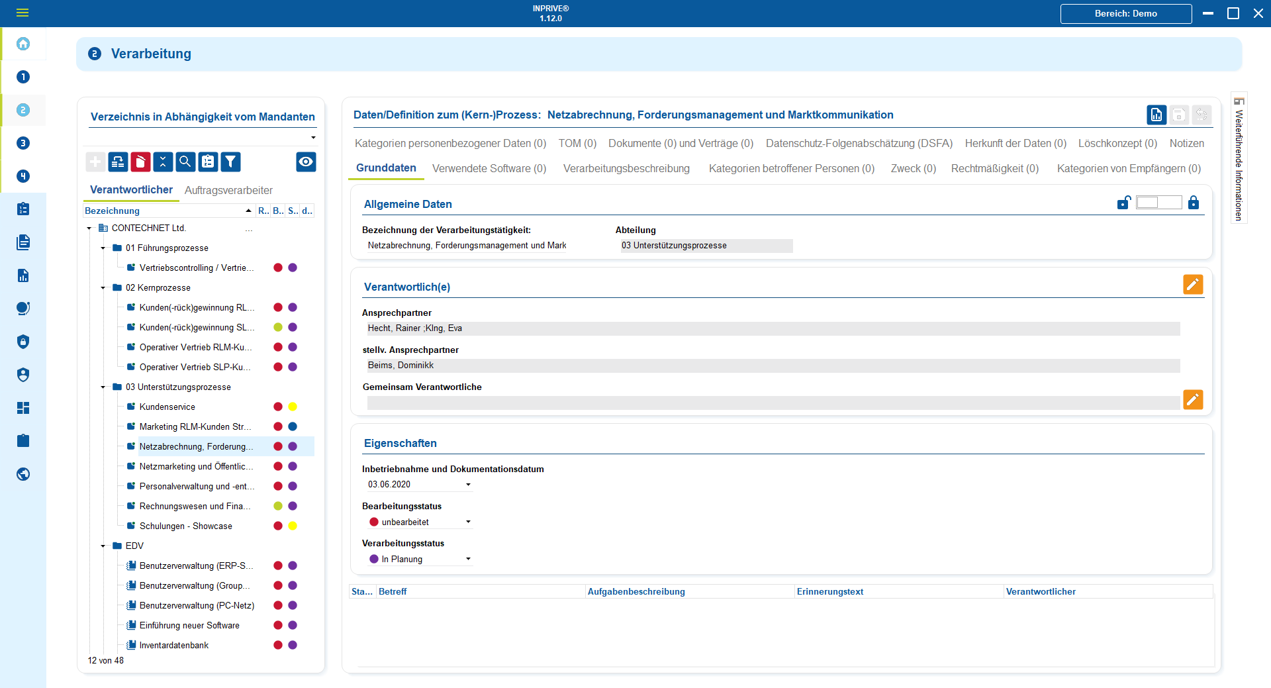Click the closed padlock icon
The image size is (1271, 688).
1193,203
